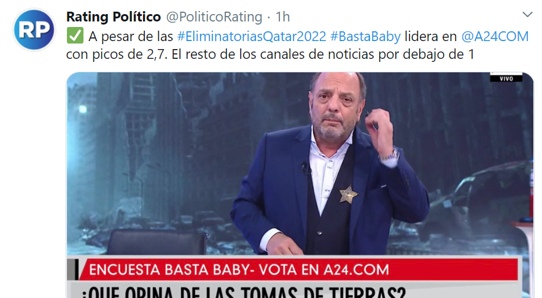Click the green check mark emoji
The width and height of the screenshot is (542, 298).
(75, 36)
